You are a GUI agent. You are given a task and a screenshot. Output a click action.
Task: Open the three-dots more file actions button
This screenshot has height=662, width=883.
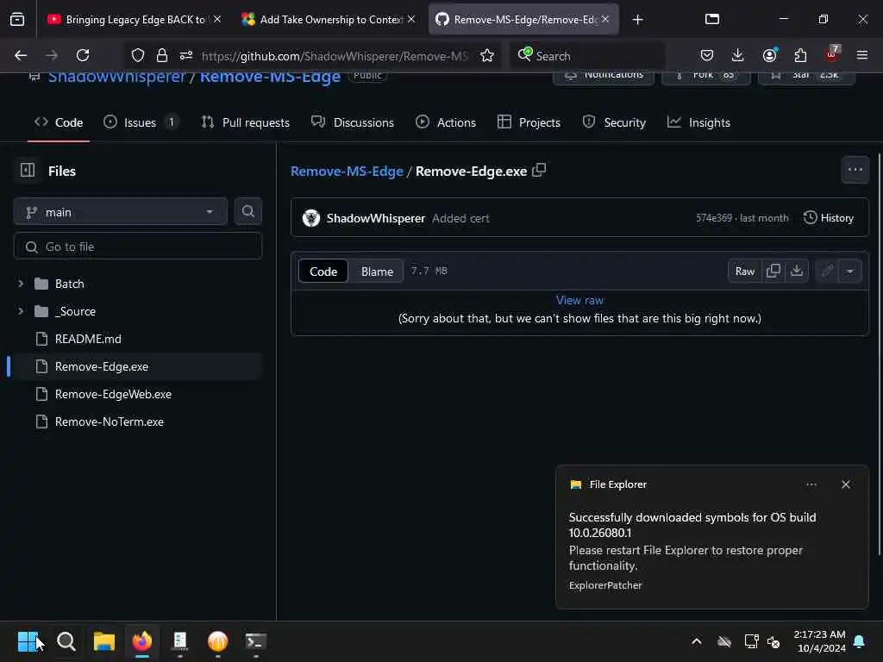855,170
